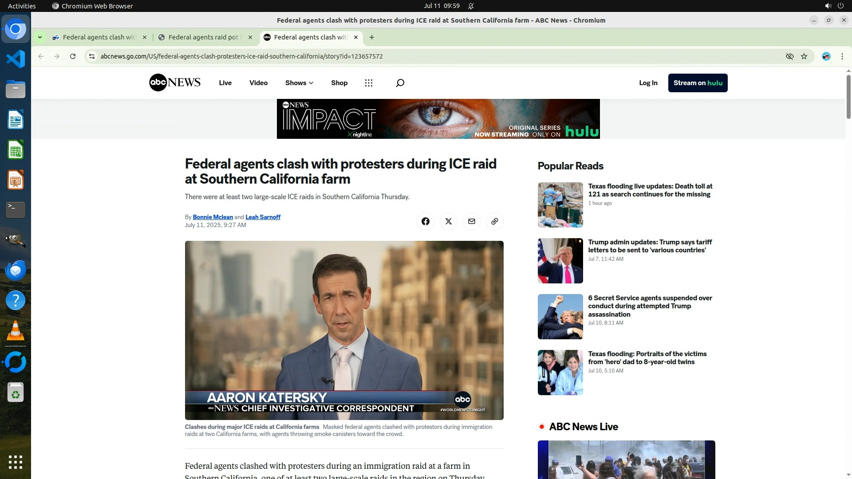Open ABC News search
This screenshot has height=479, width=852.
coord(400,83)
